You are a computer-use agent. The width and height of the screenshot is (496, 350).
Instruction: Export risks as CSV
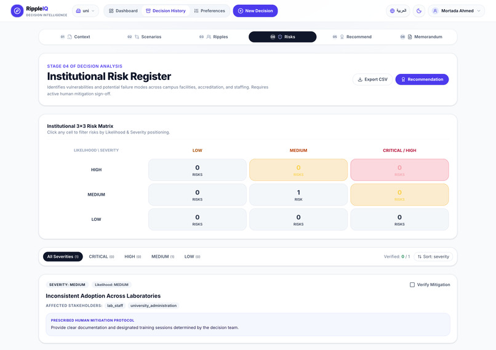[373, 79]
